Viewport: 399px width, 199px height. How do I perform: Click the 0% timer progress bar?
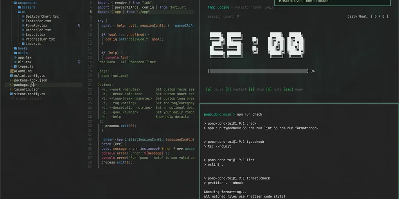258,71
